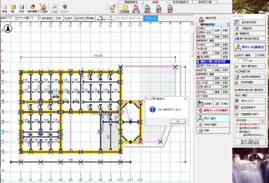Click the 中央 center view tool
Screen dimensions: 269x183
point(79,18)
